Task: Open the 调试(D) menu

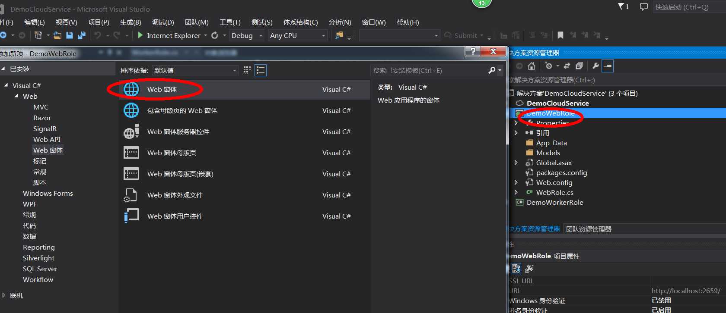Action: click(163, 22)
